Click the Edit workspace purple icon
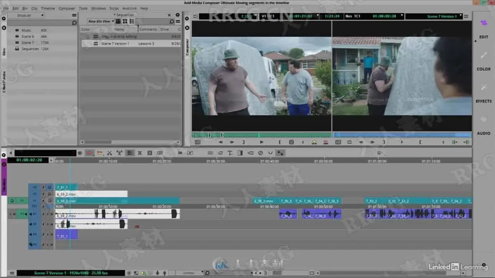 coord(483,24)
